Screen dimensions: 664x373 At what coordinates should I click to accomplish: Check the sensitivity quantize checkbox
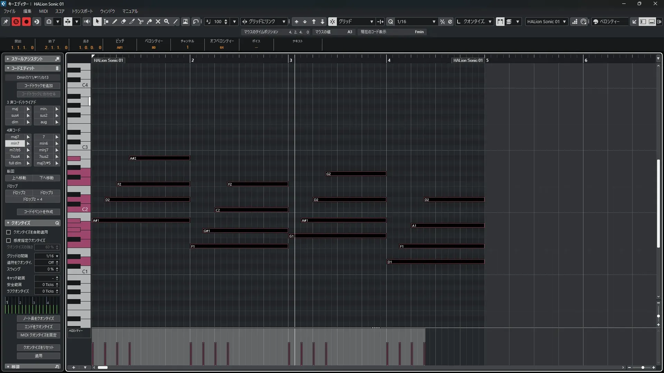pyautogui.click(x=9, y=240)
